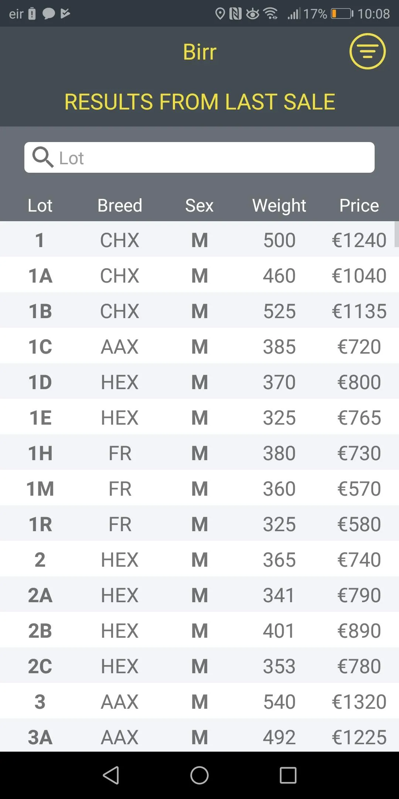Screen dimensions: 399x799
Task: Select the Weight column header
Action: click(279, 206)
